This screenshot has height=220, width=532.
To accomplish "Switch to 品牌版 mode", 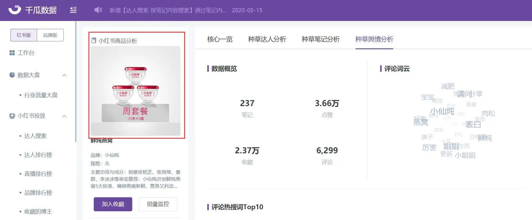I will click(50, 35).
